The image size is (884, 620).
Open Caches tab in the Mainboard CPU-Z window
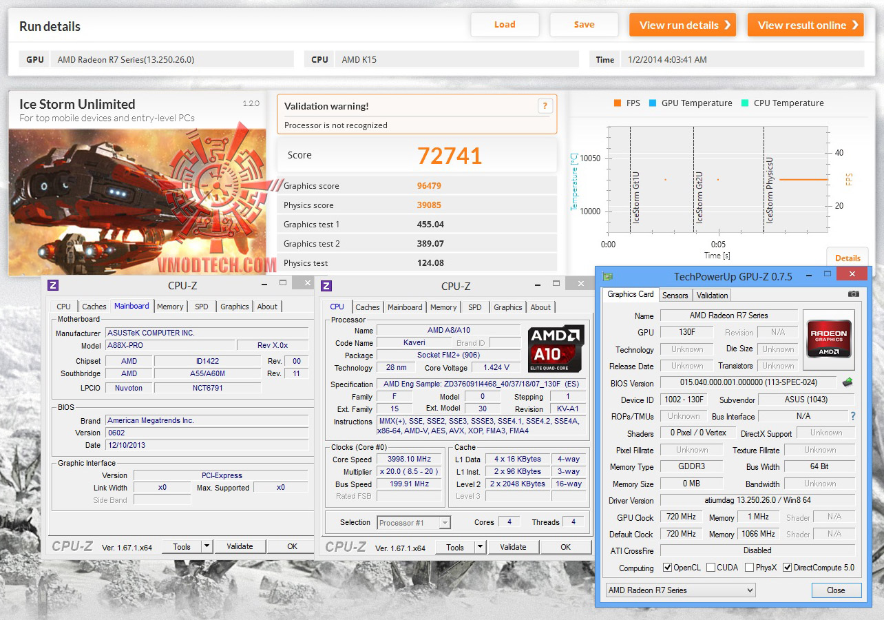coord(94,307)
